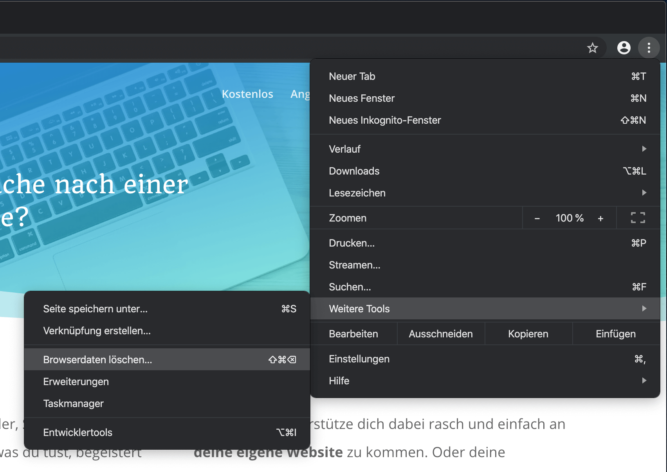The height and width of the screenshot is (472, 667).
Task: Open Einstellungen from the menu
Action: tap(485, 359)
